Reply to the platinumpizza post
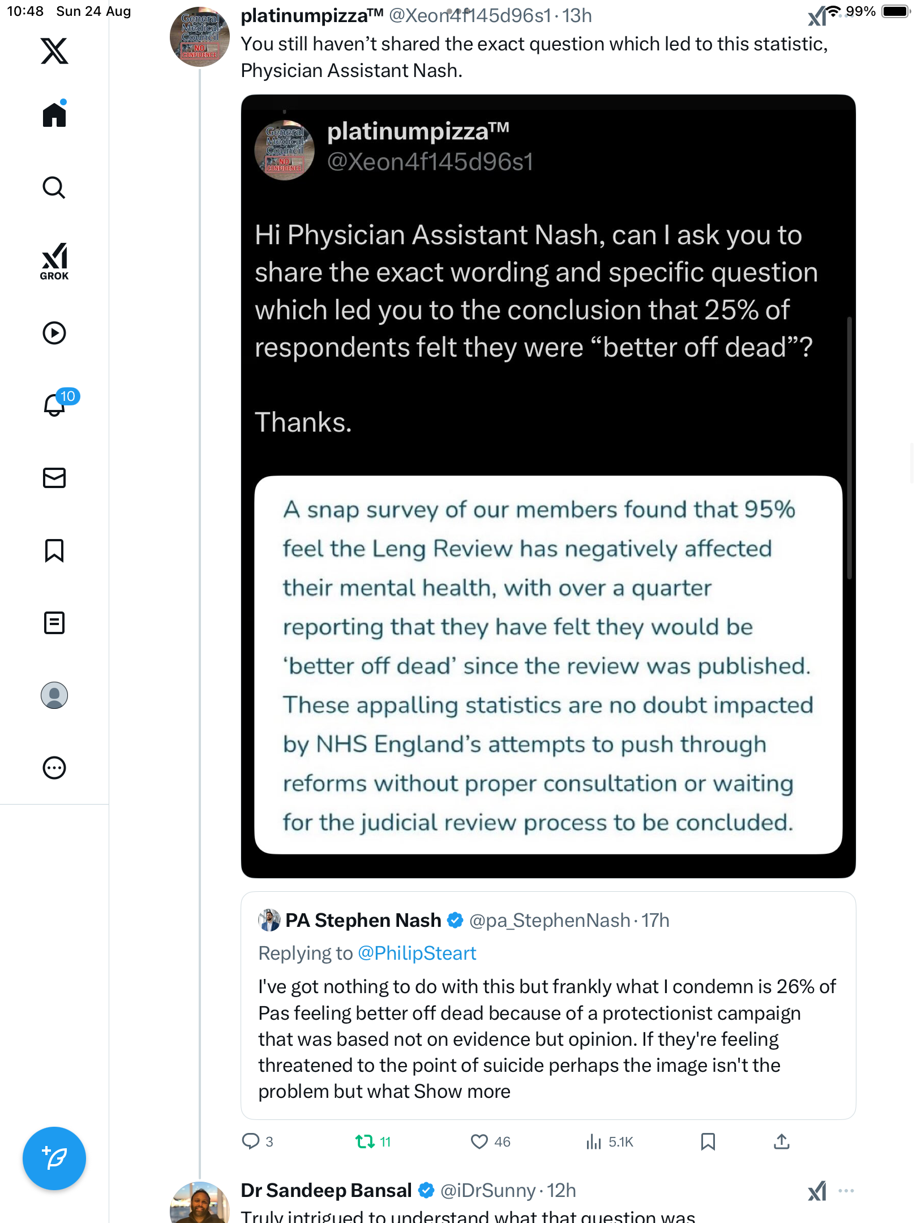The width and height of the screenshot is (917, 1223). point(250,1141)
